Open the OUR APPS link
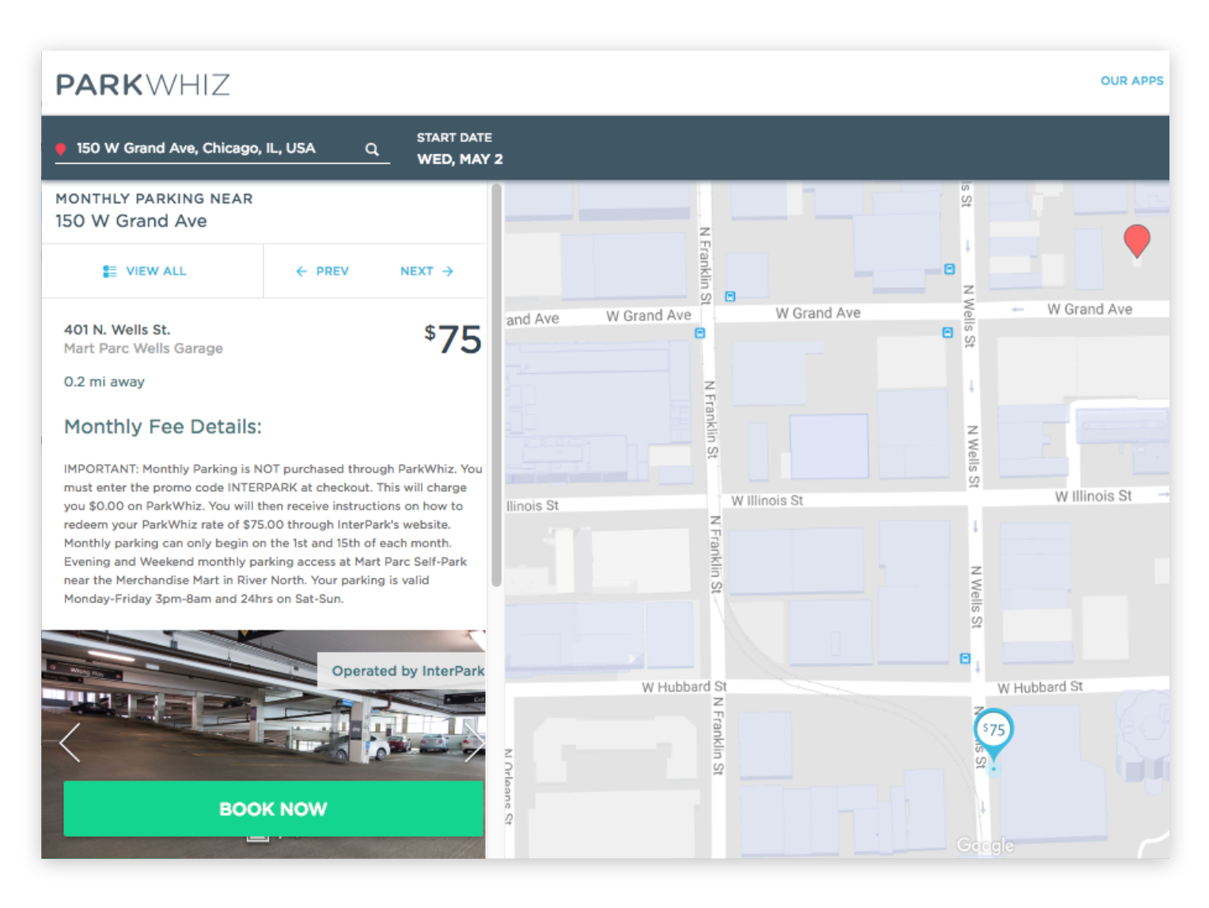 coord(1131,81)
